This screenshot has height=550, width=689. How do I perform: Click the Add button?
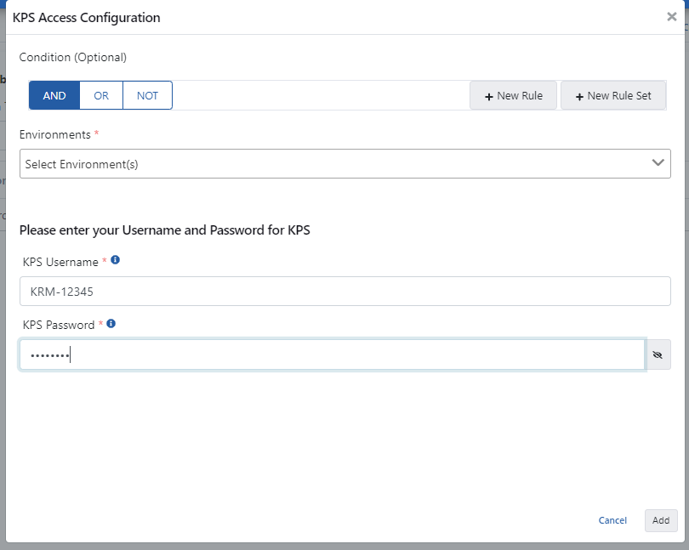pyautogui.click(x=661, y=520)
